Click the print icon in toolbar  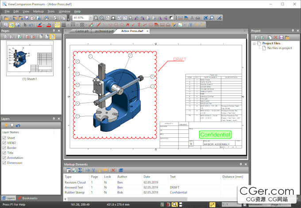(x=46, y=18)
